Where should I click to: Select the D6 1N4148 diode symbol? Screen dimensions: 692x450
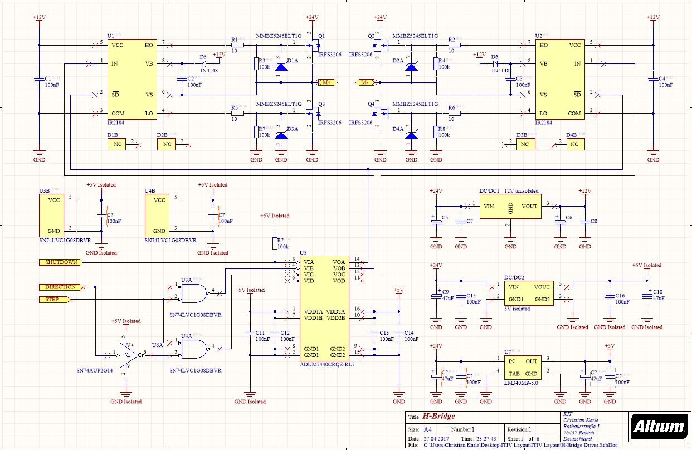pyautogui.click(x=494, y=63)
